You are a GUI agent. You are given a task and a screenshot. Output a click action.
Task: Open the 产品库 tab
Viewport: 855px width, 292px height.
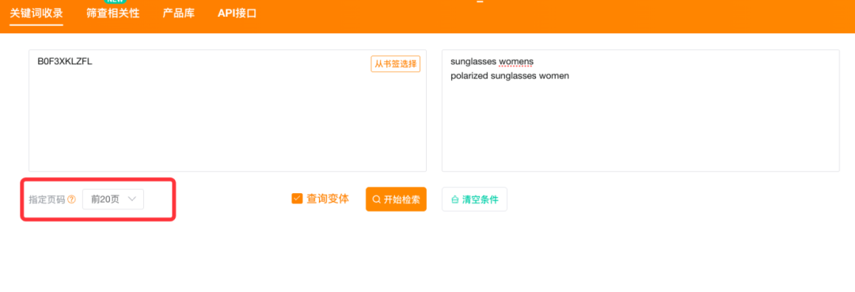178,13
